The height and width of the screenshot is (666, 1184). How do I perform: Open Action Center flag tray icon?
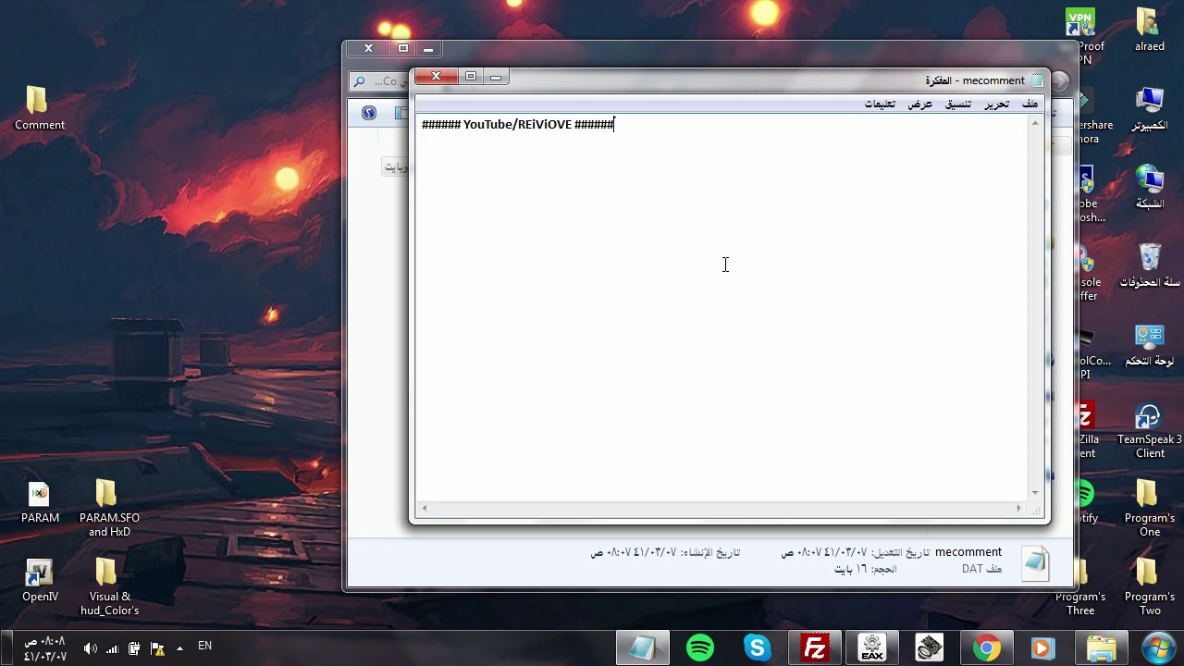pos(157,648)
